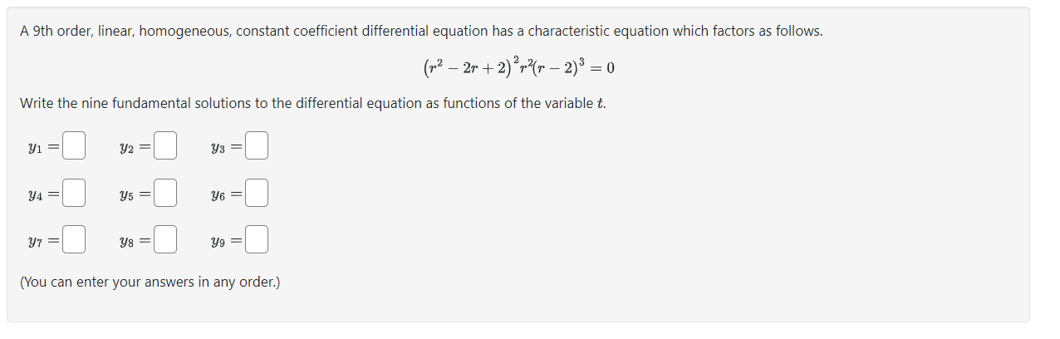This screenshot has width=1060, height=339.
Task: Click the characteristic equation formula
Action: [x=518, y=66]
